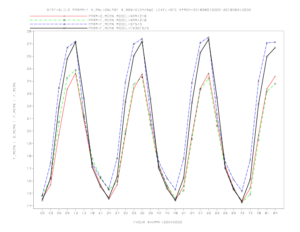The image size is (300, 232).
Task: Select legend label PARM=F_MEAN MODEL=FV3GFS/3
Action: [x=119, y=28]
